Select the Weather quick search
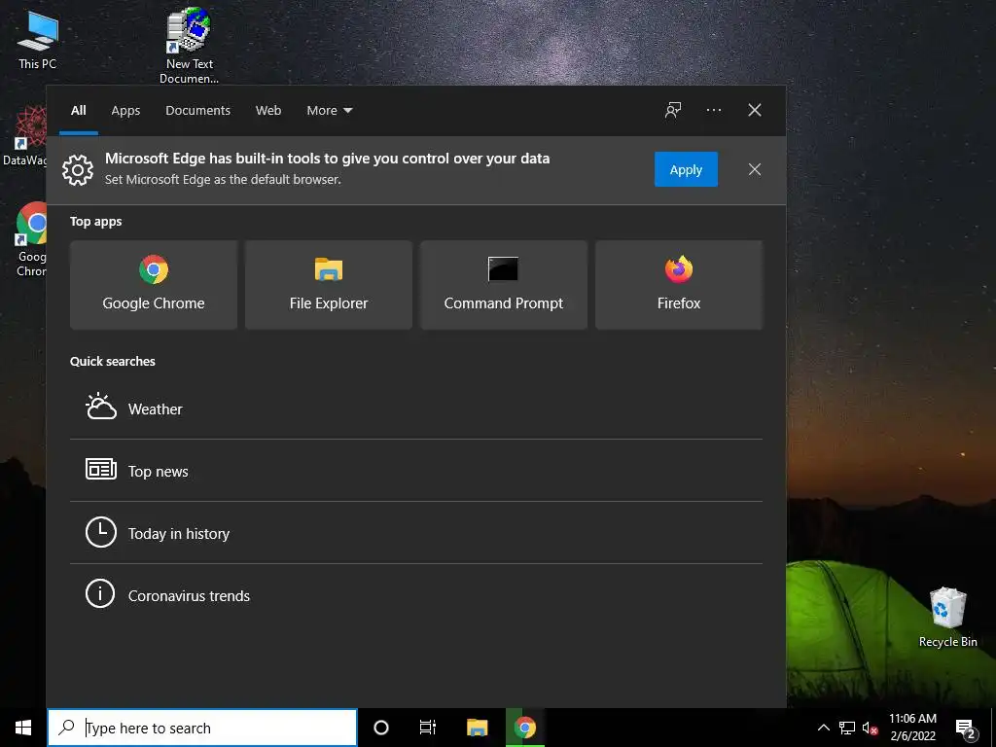 [416, 409]
